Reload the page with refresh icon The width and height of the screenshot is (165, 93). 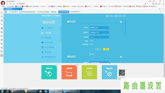10,4
